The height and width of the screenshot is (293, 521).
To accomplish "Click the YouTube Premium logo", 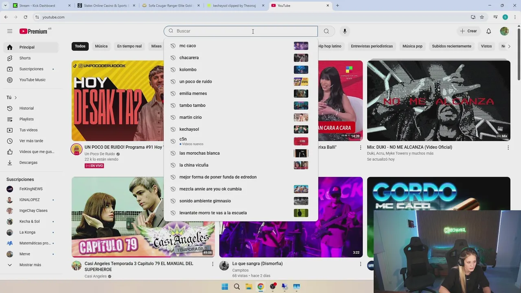I will tap(33, 31).
